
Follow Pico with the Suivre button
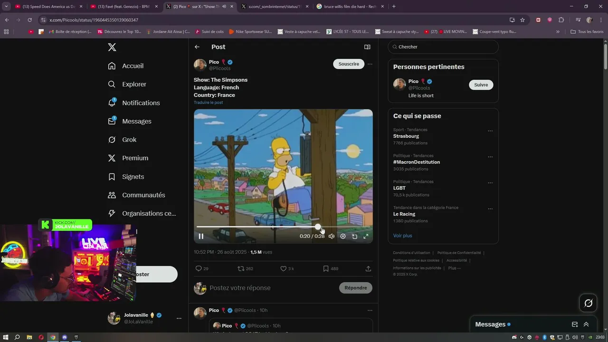(481, 85)
